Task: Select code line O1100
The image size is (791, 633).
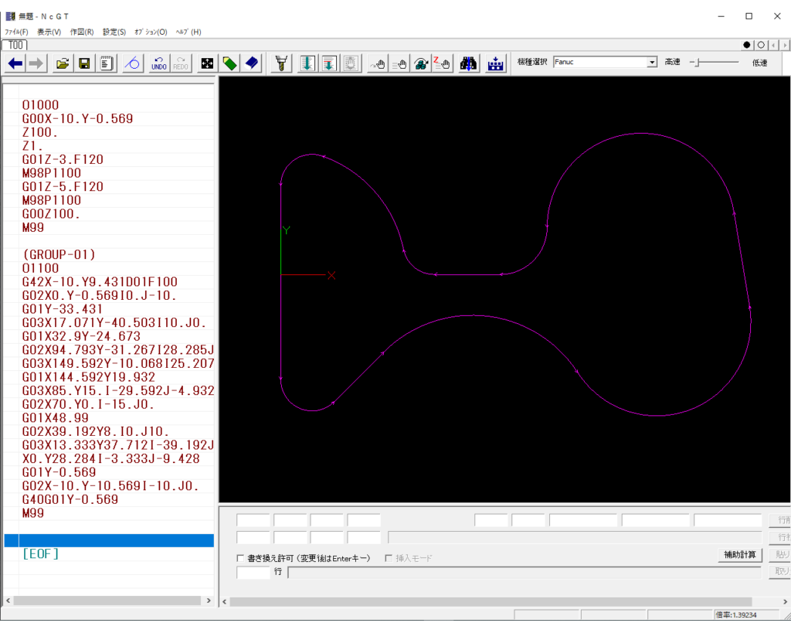Action: tap(40, 268)
